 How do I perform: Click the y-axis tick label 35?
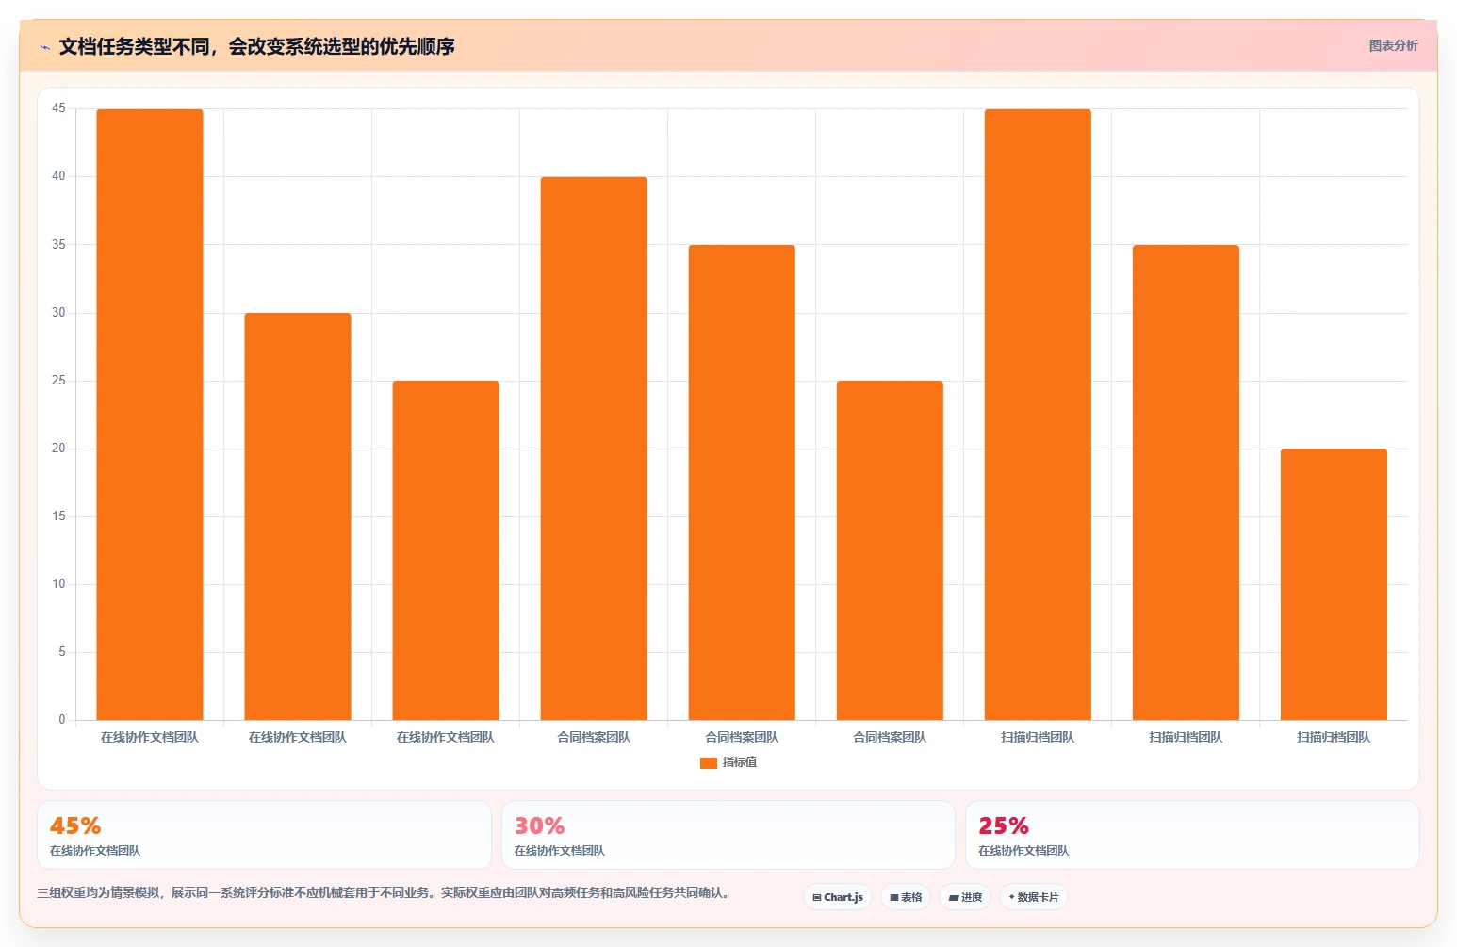(58, 244)
